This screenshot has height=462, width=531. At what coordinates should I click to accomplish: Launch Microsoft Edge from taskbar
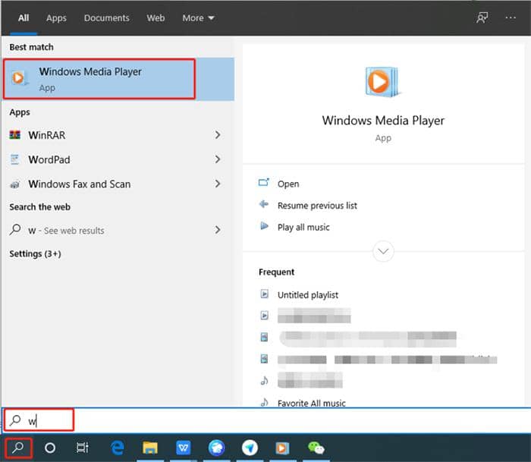click(117, 448)
